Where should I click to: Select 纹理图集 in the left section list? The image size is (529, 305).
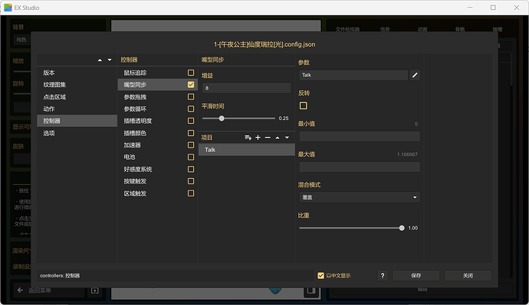[77, 85]
